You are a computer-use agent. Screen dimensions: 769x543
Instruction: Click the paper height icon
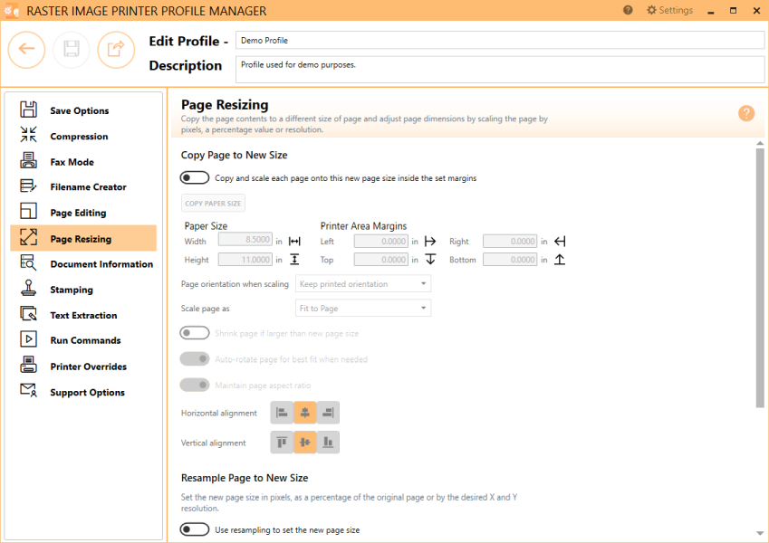(x=294, y=259)
